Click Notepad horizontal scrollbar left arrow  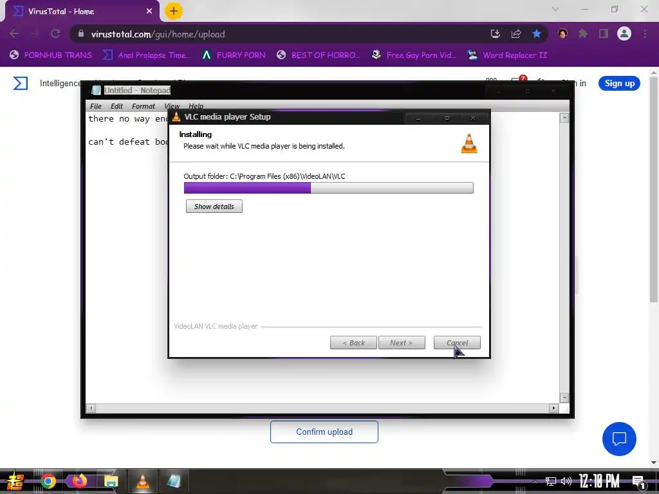coord(91,408)
